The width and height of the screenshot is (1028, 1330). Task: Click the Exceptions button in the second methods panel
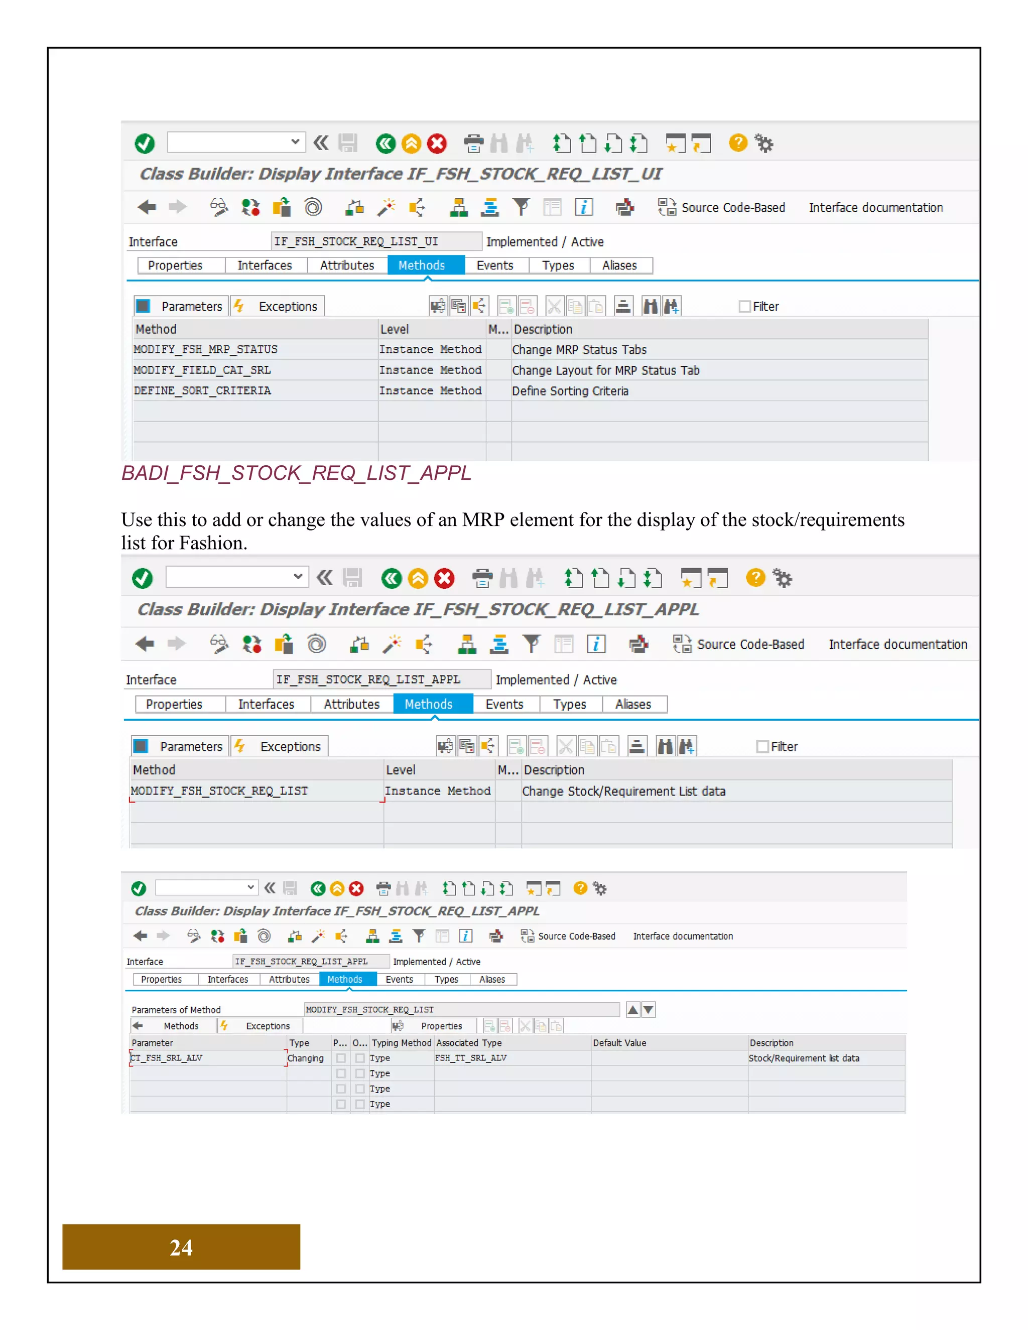point(281,746)
